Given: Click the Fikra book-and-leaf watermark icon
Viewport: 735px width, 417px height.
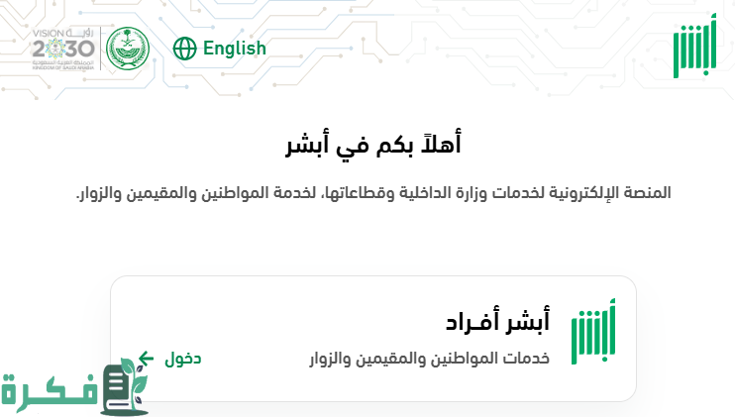Looking at the screenshot, I should coord(128,386).
